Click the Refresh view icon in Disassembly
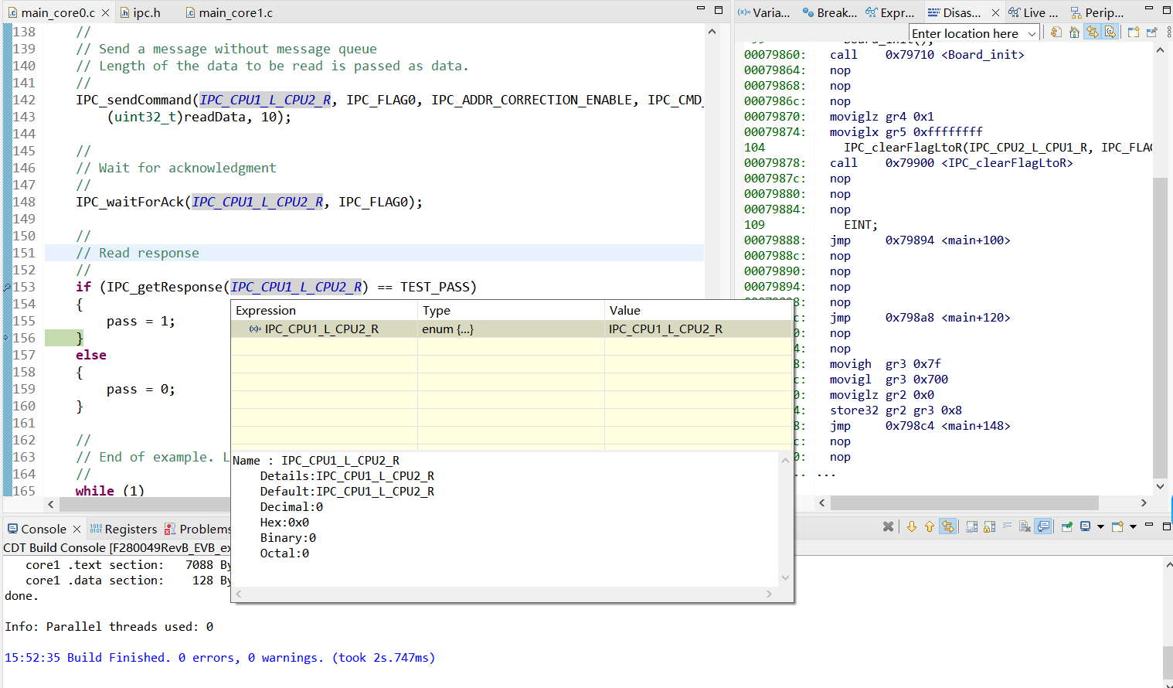Screen dimensions: 1173x688 tap(1056, 32)
